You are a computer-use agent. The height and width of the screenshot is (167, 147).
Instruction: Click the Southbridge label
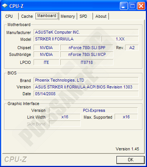point(20,54)
